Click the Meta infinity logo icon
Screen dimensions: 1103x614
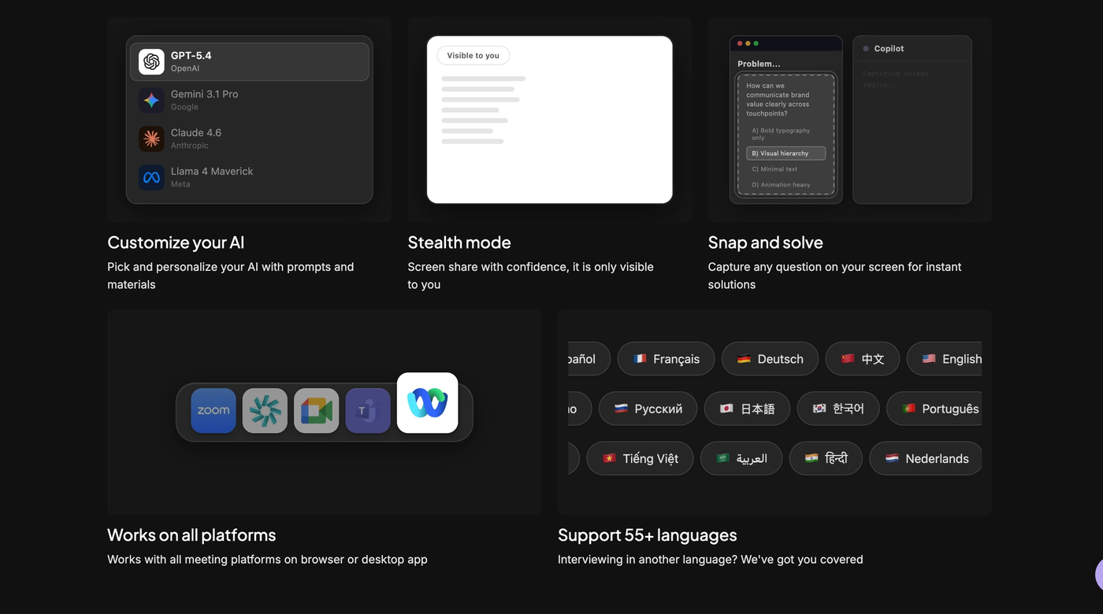pyautogui.click(x=151, y=178)
